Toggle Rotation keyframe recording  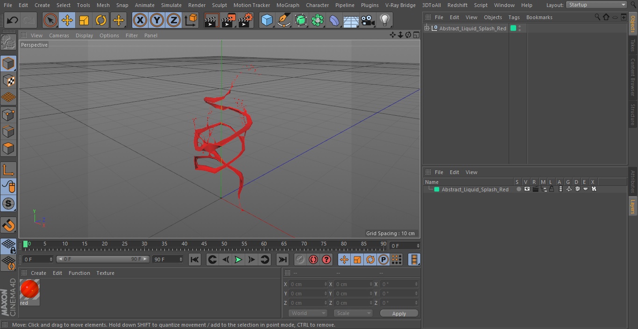pyautogui.click(x=370, y=259)
